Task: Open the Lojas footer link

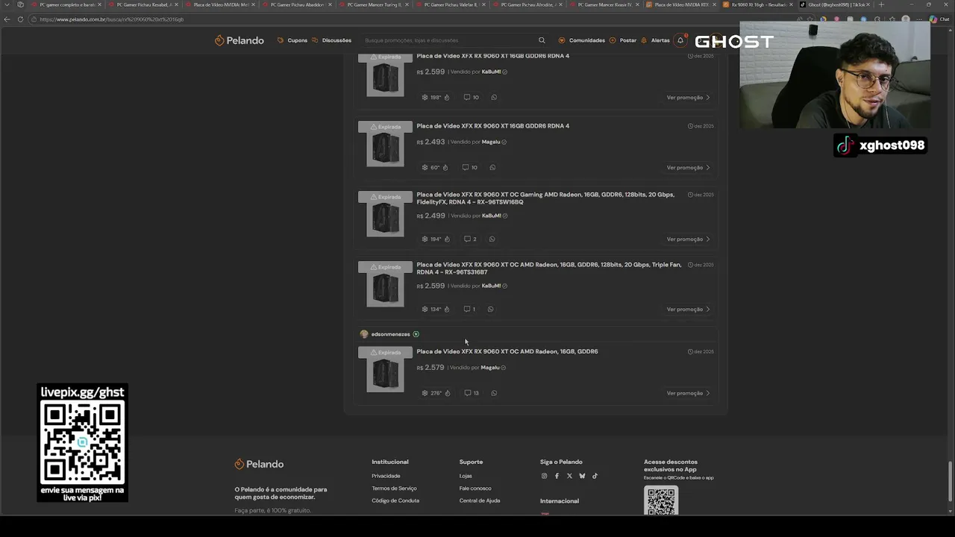Action: pyautogui.click(x=466, y=476)
